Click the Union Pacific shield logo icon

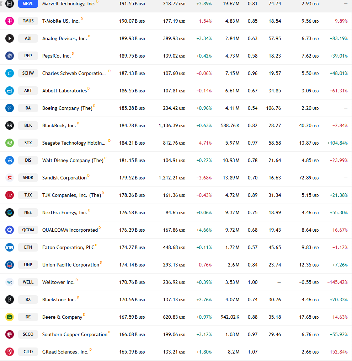tap(10, 265)
